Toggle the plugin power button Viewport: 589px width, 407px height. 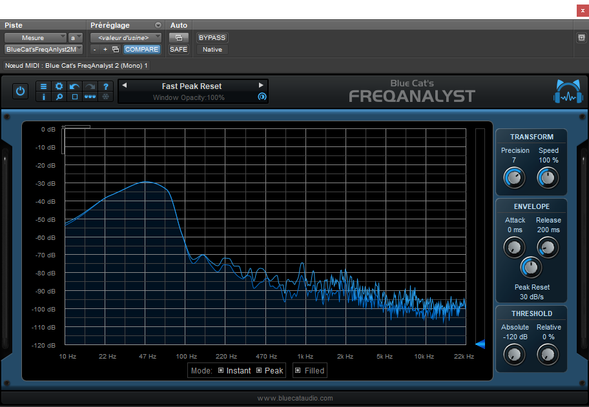tap(20, 91)
